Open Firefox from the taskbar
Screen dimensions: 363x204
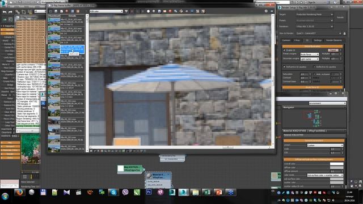[19, 192]
